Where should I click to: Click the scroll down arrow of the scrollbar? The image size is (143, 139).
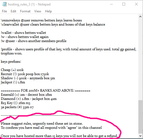pyautogui.click(x=140, y=136)
